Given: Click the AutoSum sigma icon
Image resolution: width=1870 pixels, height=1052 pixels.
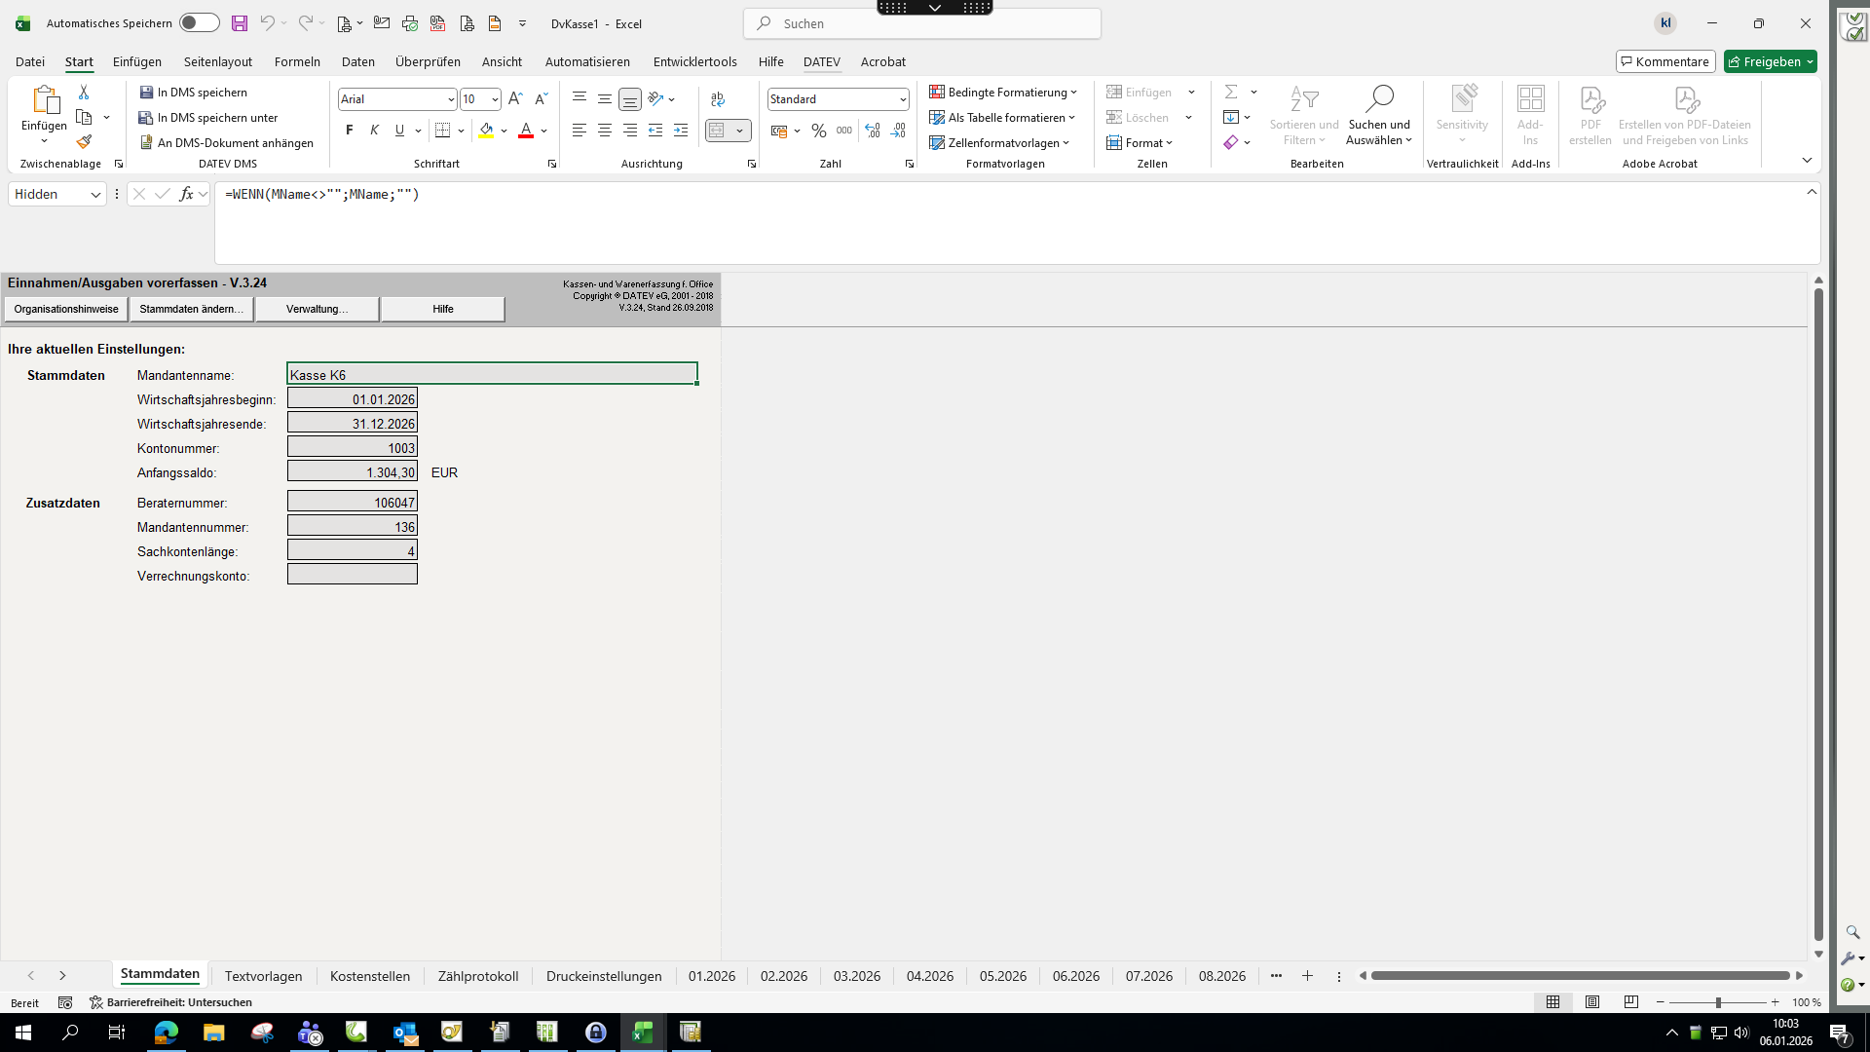Looking at the screenshot, I should [x=1231, y=92].
